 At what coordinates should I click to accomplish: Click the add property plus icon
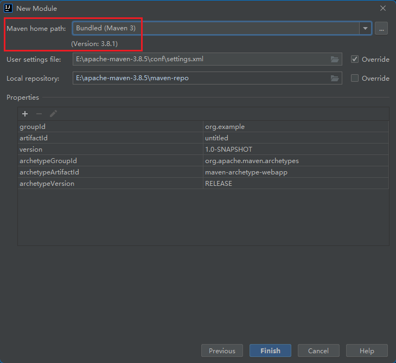click(25, 114)
